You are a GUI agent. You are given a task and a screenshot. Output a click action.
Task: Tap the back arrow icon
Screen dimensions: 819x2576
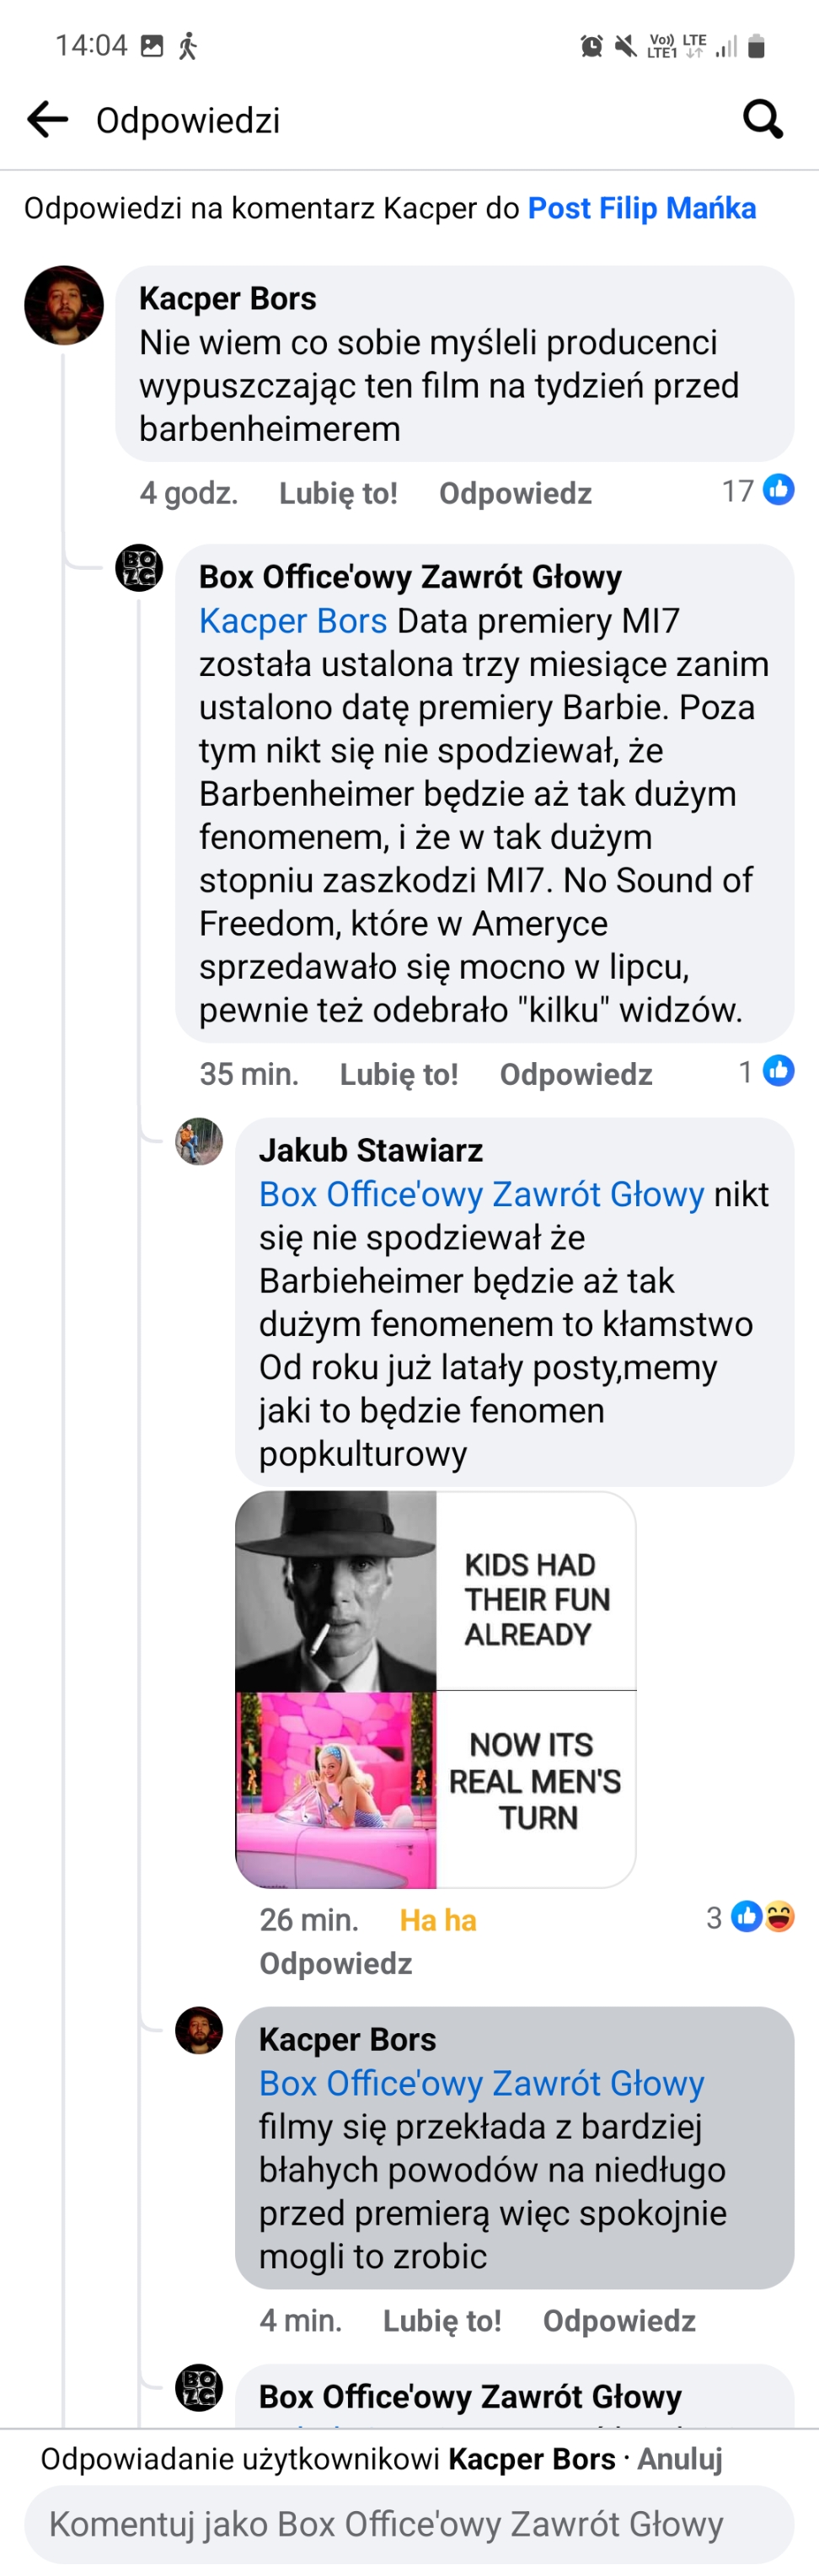(x=47, y=119)
